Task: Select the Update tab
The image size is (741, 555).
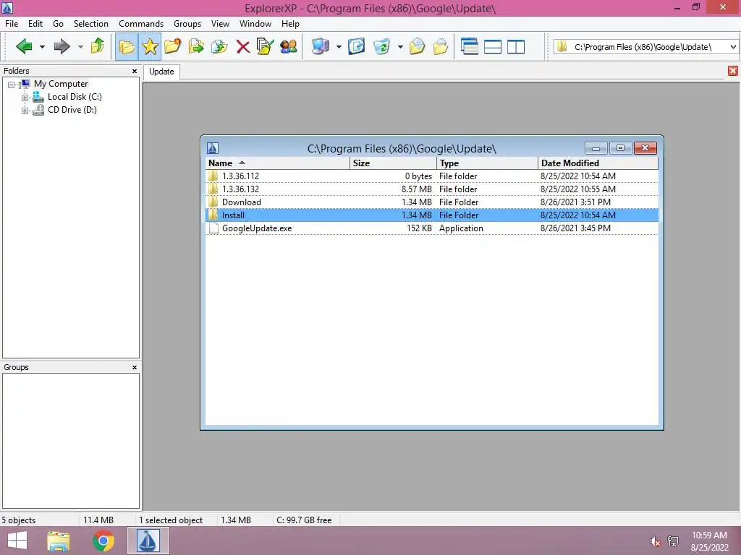Action: coord(161,72)
